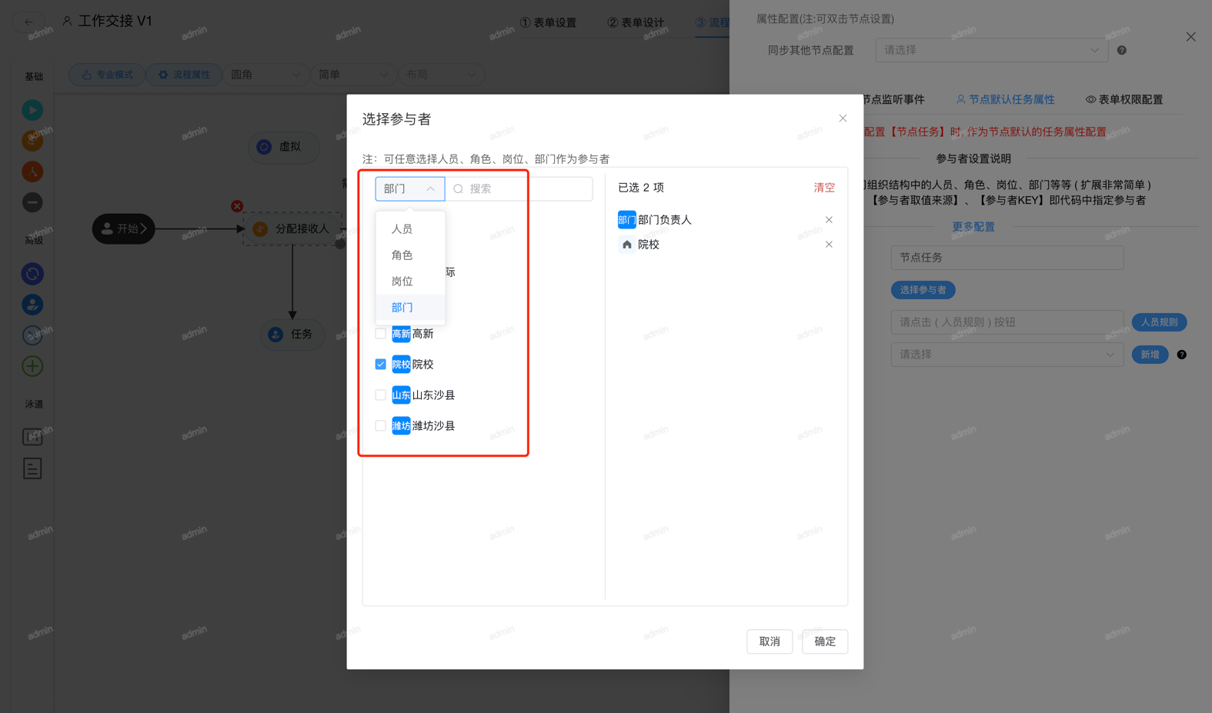The height and width of the screenshot is (713, 1212).
Task: Click help icon beside 同步其他节点配置 dropdown
Action: [1121, 51]
